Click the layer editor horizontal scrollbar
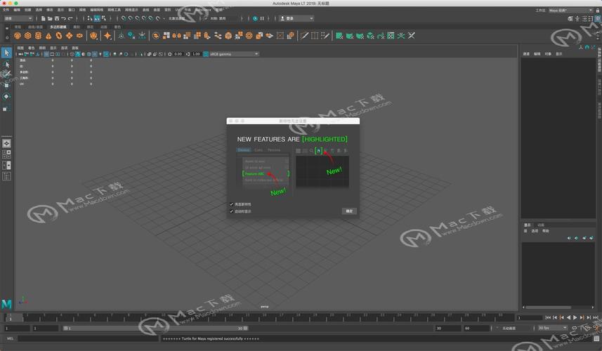 pyautogui.click(x=548, y=307)
